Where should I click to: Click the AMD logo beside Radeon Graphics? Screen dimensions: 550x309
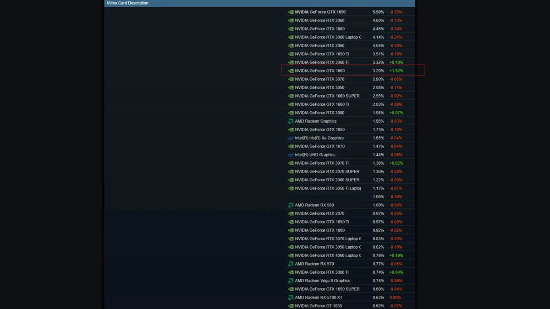pyautogui.click(x=291, y=121)
